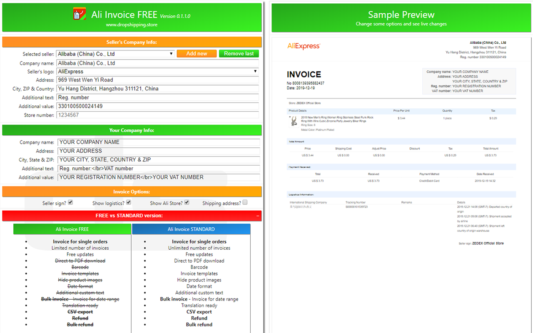This screenshot has width=533, height=333.
Task: Click the FREE vs STANDARD version header
Action: click(x=132, y=216)
